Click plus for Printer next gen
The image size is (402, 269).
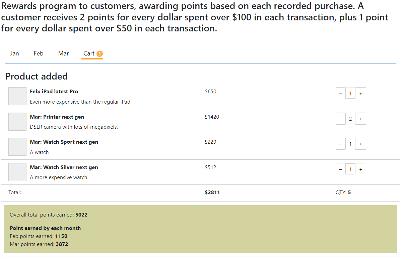(x=360, y=119)
